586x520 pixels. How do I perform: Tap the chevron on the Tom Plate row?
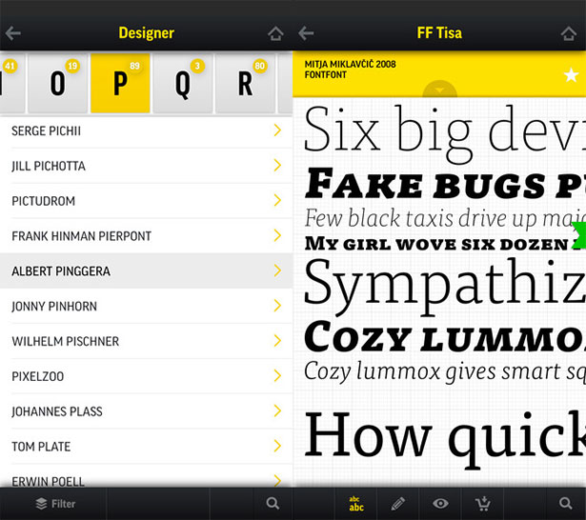[x=277, y=446]
